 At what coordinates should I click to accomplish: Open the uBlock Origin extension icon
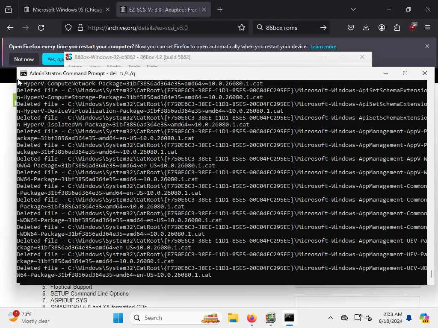click(413, 27)
